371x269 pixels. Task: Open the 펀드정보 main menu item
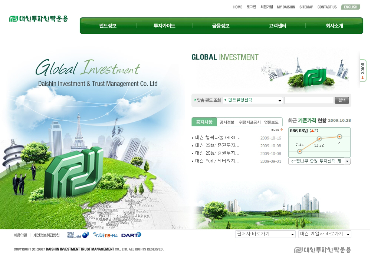tap(108, 26)
